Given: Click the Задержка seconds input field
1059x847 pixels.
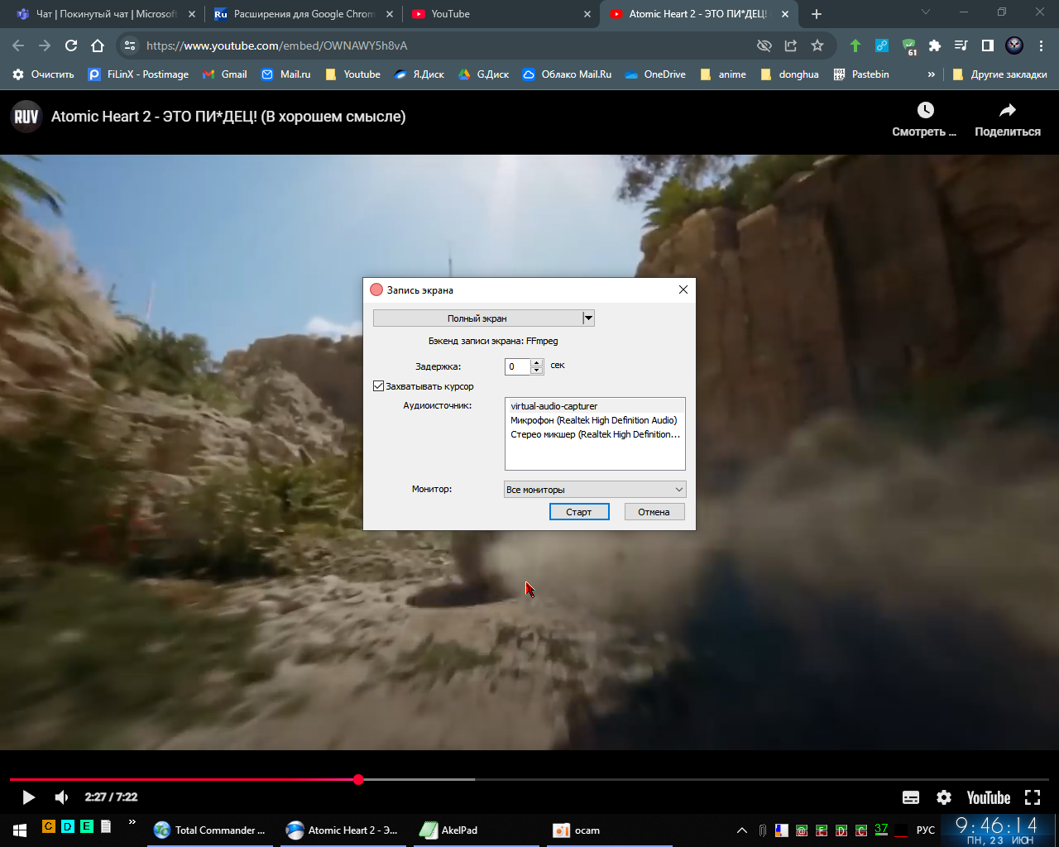Looking at the screenshot, I should pos(518,366).
